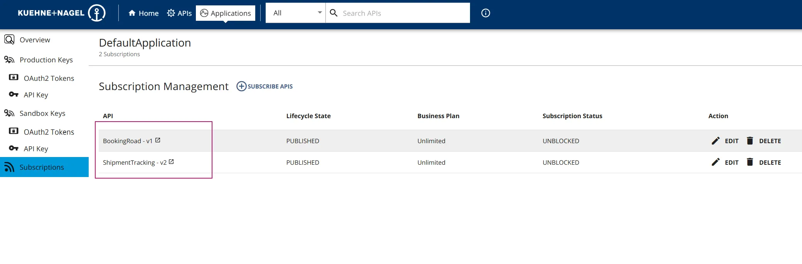This screenshot has height=264, width=802.
Task: Click the Subscribe APIs button
Action: coord(265,86)
